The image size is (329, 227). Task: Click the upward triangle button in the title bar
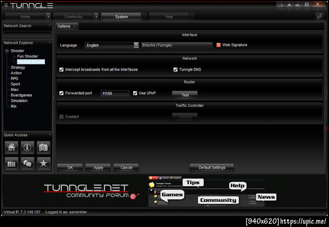(290, 4)
